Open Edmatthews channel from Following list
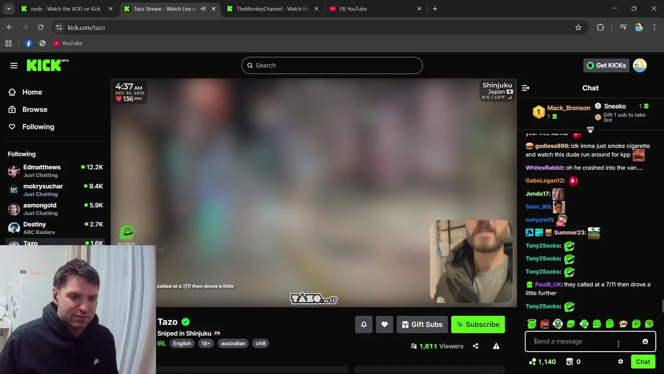Screen dimensions: 664x374 click(56, 171)
